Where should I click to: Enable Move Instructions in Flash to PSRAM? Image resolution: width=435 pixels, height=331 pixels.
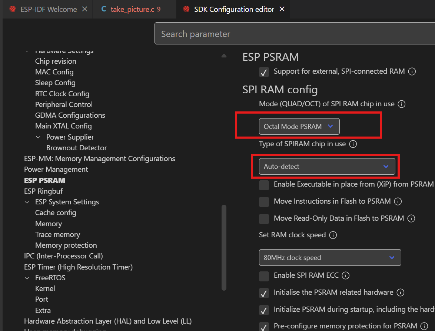click(x=264, y=202)
